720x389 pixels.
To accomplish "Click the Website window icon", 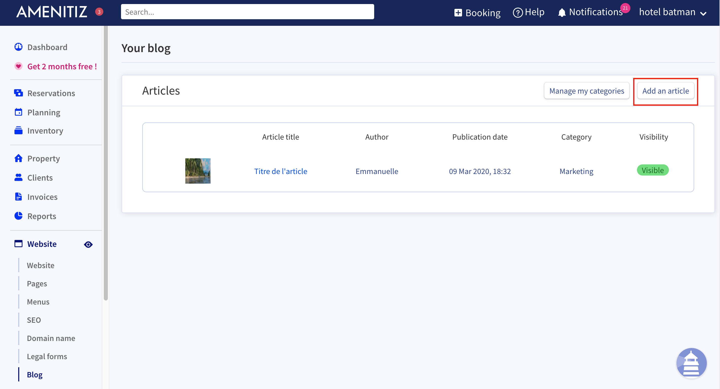I will point(18,244).
